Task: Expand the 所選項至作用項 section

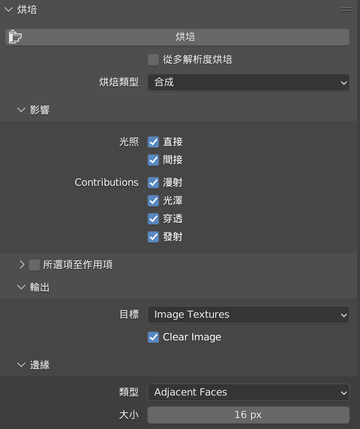Action: [22, 264]
